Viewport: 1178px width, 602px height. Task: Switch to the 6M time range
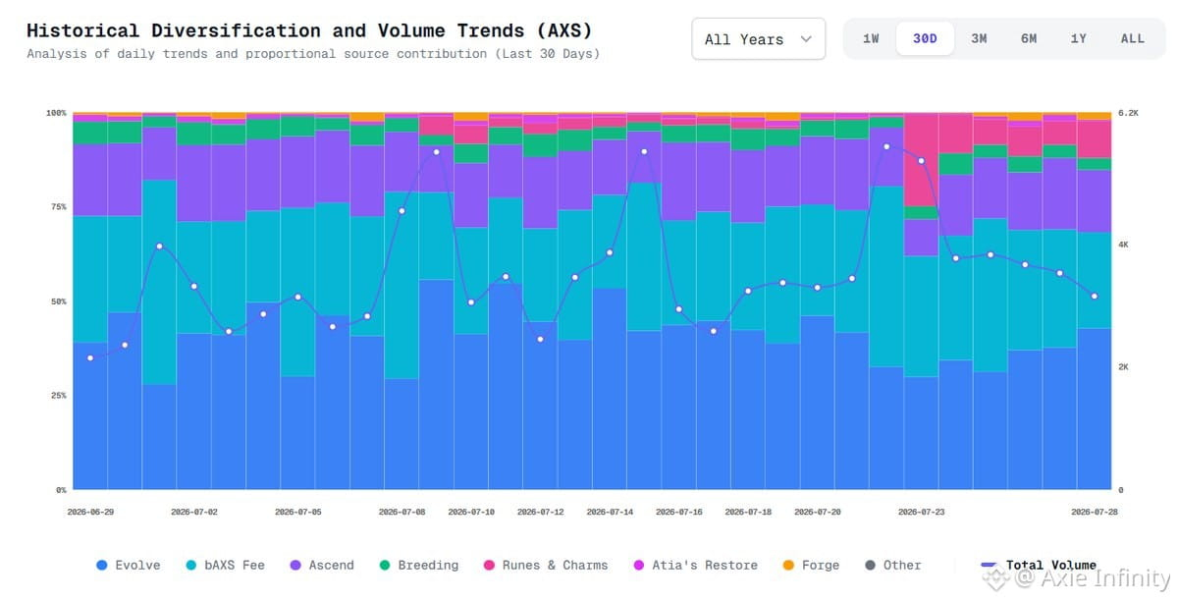tap(1029, 38)
